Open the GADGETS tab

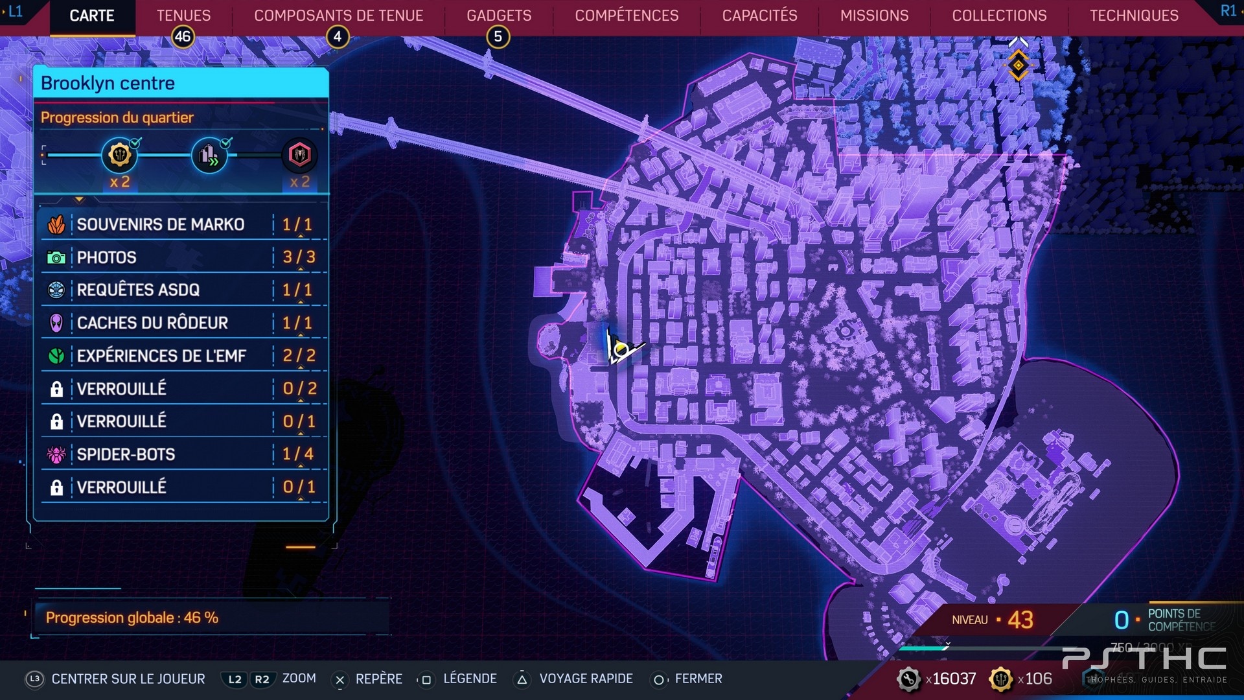point(499,16)
